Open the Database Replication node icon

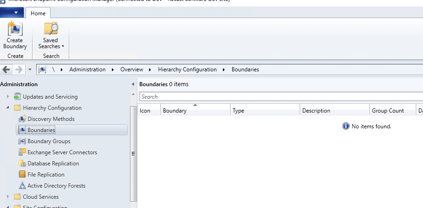[x=22, y=164]
